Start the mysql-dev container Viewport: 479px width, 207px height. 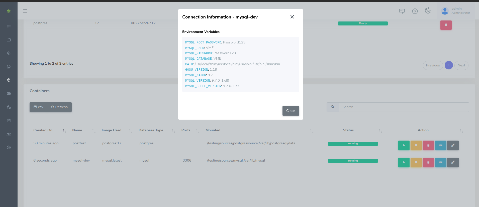click(404, 163)
